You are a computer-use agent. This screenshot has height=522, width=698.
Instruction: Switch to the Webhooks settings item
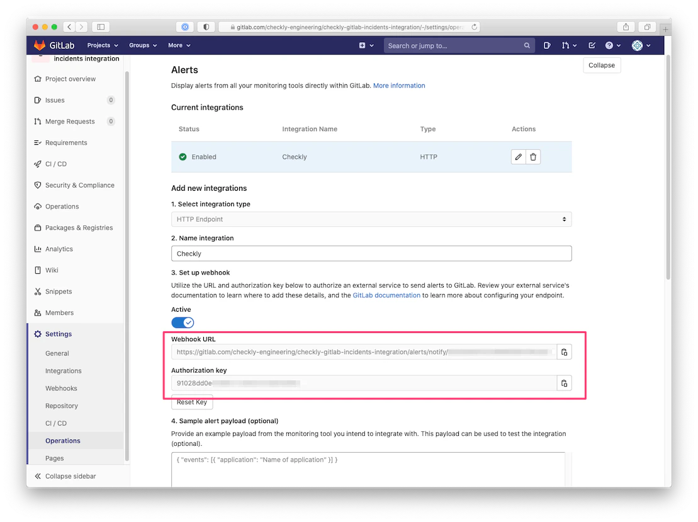click(61, 388)
